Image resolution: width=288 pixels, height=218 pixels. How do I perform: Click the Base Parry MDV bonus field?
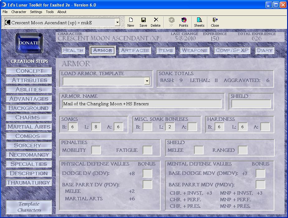coord(261,184)
